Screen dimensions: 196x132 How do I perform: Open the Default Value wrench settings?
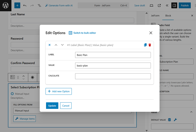(175, 120)
